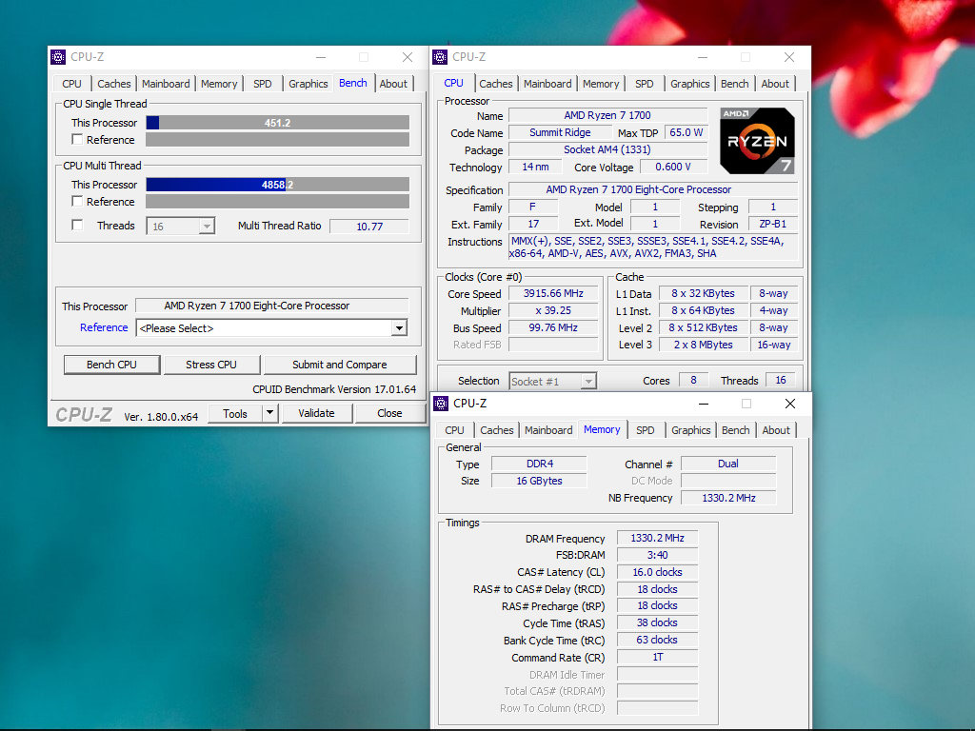Open Mainboard tab in the Memory window
This screenshot has width=975, height=731.
click(x=548, y=430)
